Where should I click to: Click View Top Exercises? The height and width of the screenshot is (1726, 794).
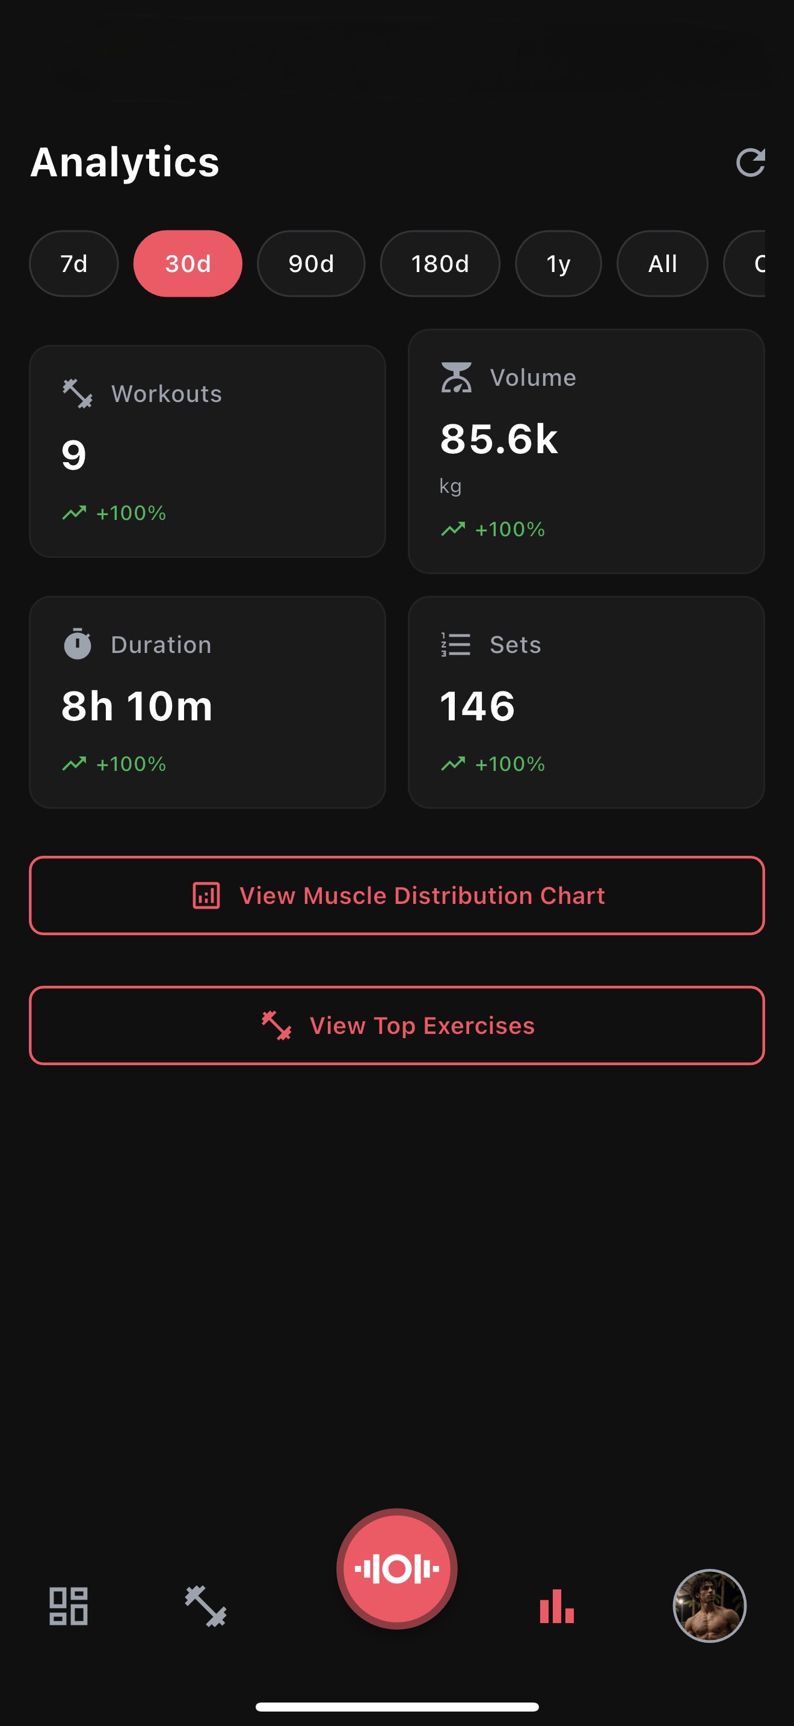pos(396,1026)
